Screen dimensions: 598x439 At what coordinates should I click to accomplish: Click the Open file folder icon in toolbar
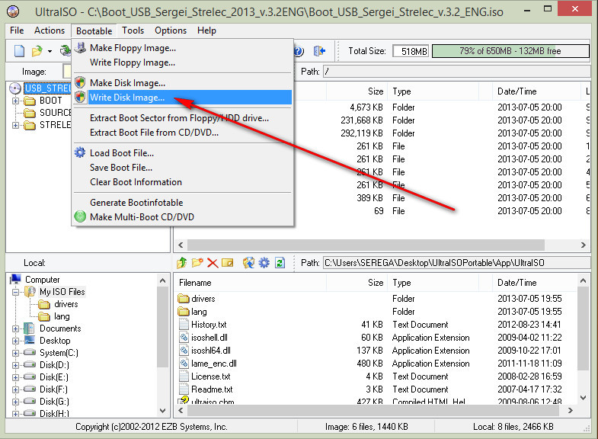(x=37, y=51)
